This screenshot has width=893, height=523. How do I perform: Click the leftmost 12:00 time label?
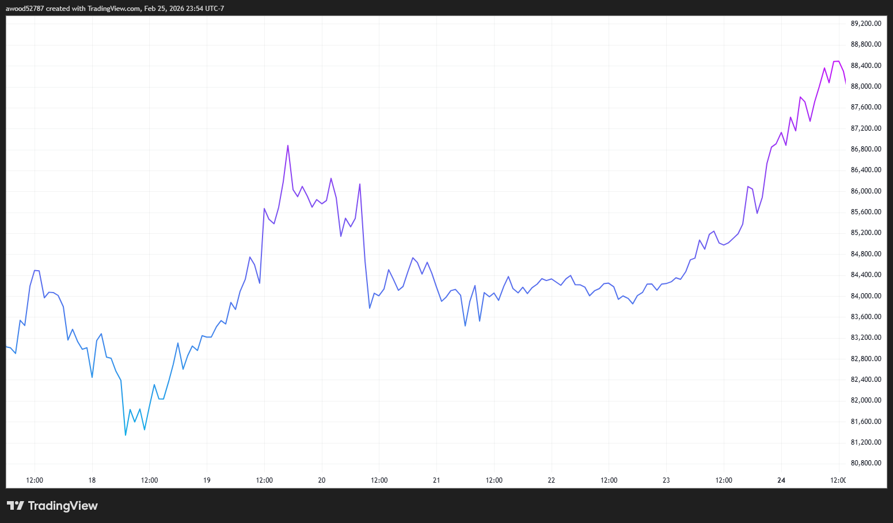click(x=35, y=480)
